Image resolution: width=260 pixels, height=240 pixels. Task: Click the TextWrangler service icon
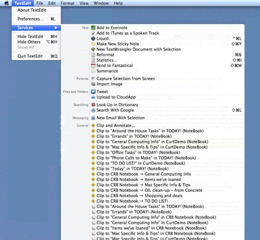(93, 49)
